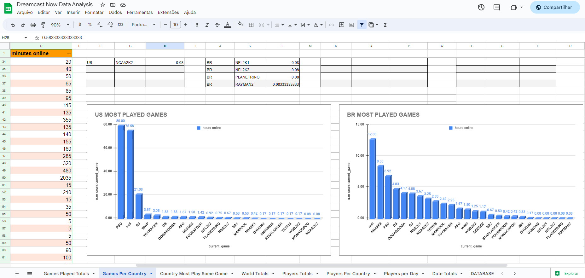Viewport: 585px width, 278px height.
Task: Print the spreadsheet with printer icon
Action: tap(33, 25)
